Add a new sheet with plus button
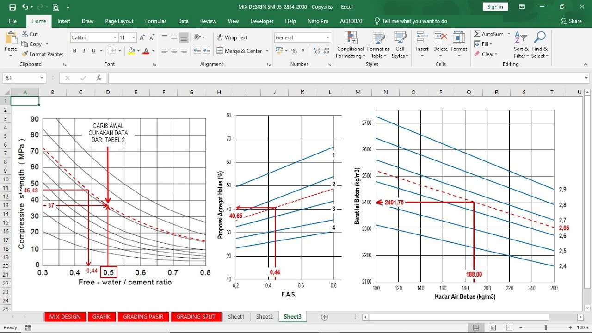Screen dimensions: 592x333 click(325, 317)
